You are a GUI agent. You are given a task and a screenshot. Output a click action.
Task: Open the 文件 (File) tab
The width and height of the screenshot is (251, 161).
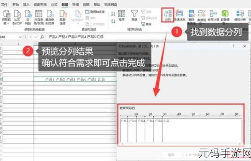click(4, 5)
